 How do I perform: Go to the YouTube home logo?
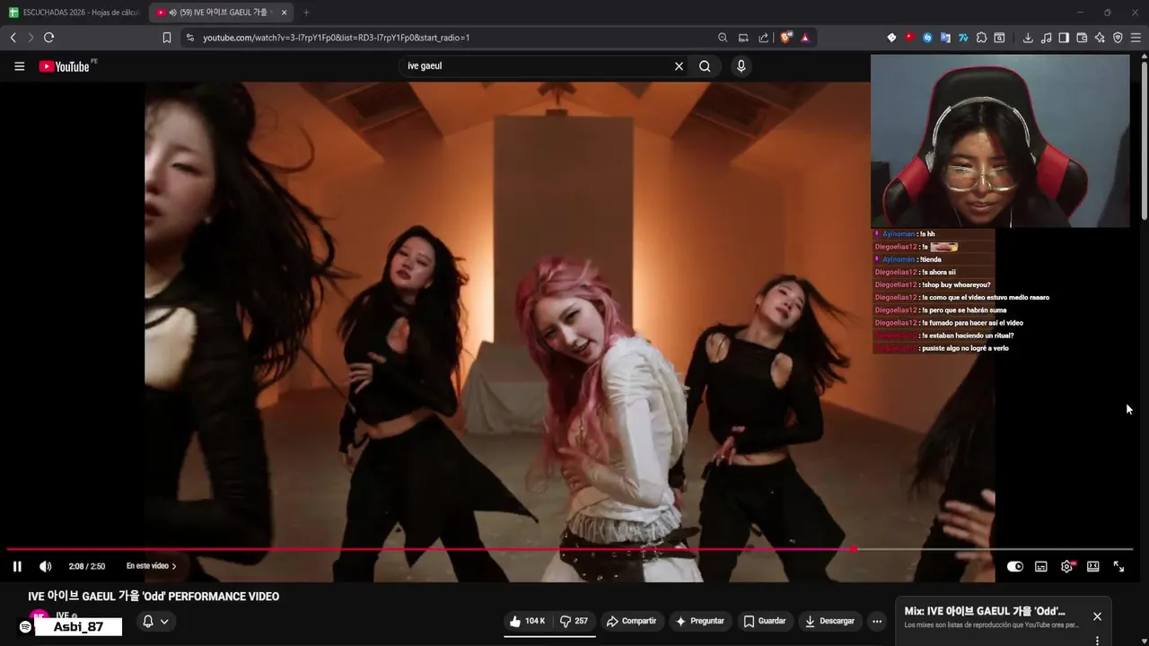pyautogui.click(x=65, y=66)
